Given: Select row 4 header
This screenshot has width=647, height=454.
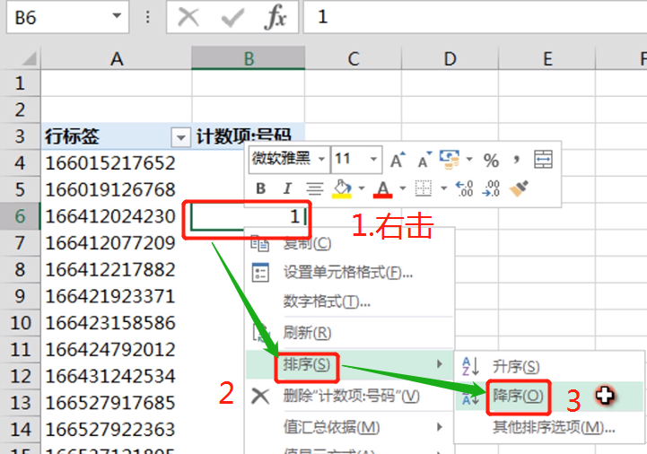Looking at the screenshot, I should click(20, 163).
